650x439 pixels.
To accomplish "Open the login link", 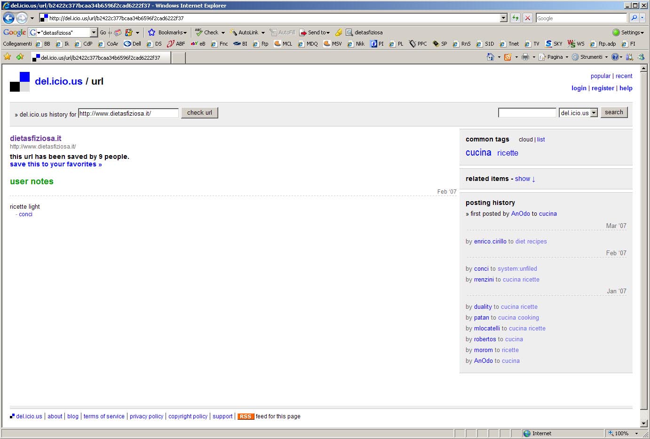I will click(x=579, y=88).
